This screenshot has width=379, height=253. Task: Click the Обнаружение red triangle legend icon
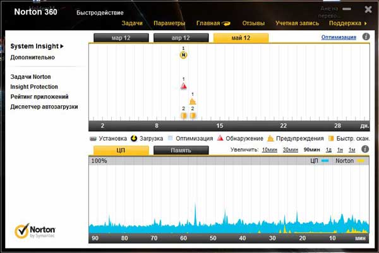tap(220, 138)
